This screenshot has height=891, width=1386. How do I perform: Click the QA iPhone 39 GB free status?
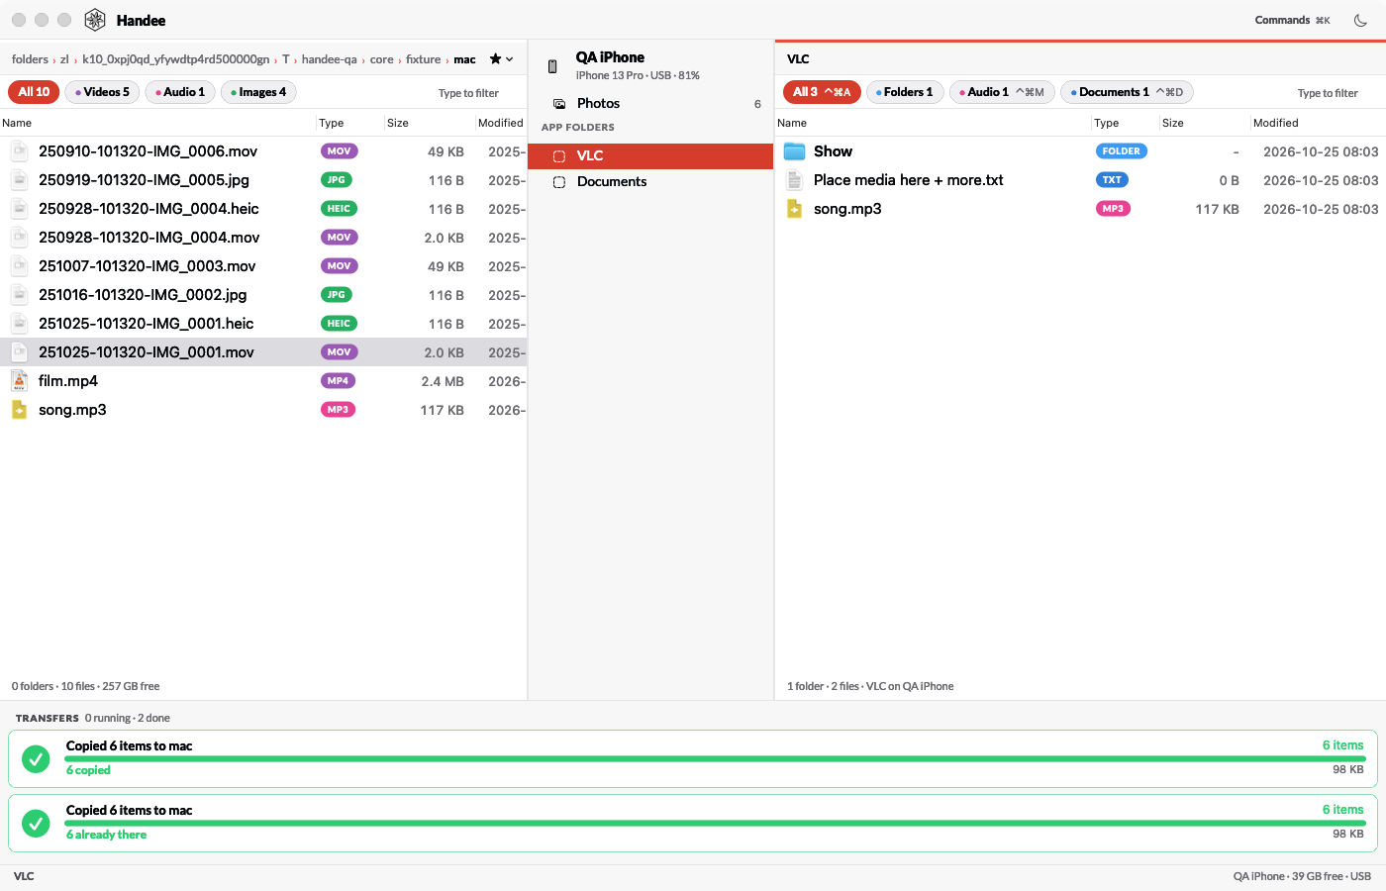tap(1302, 876)
